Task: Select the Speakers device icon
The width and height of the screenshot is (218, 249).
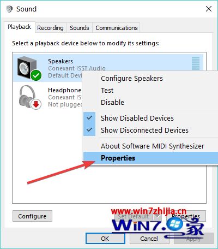Action: click(x=28, y=67)
